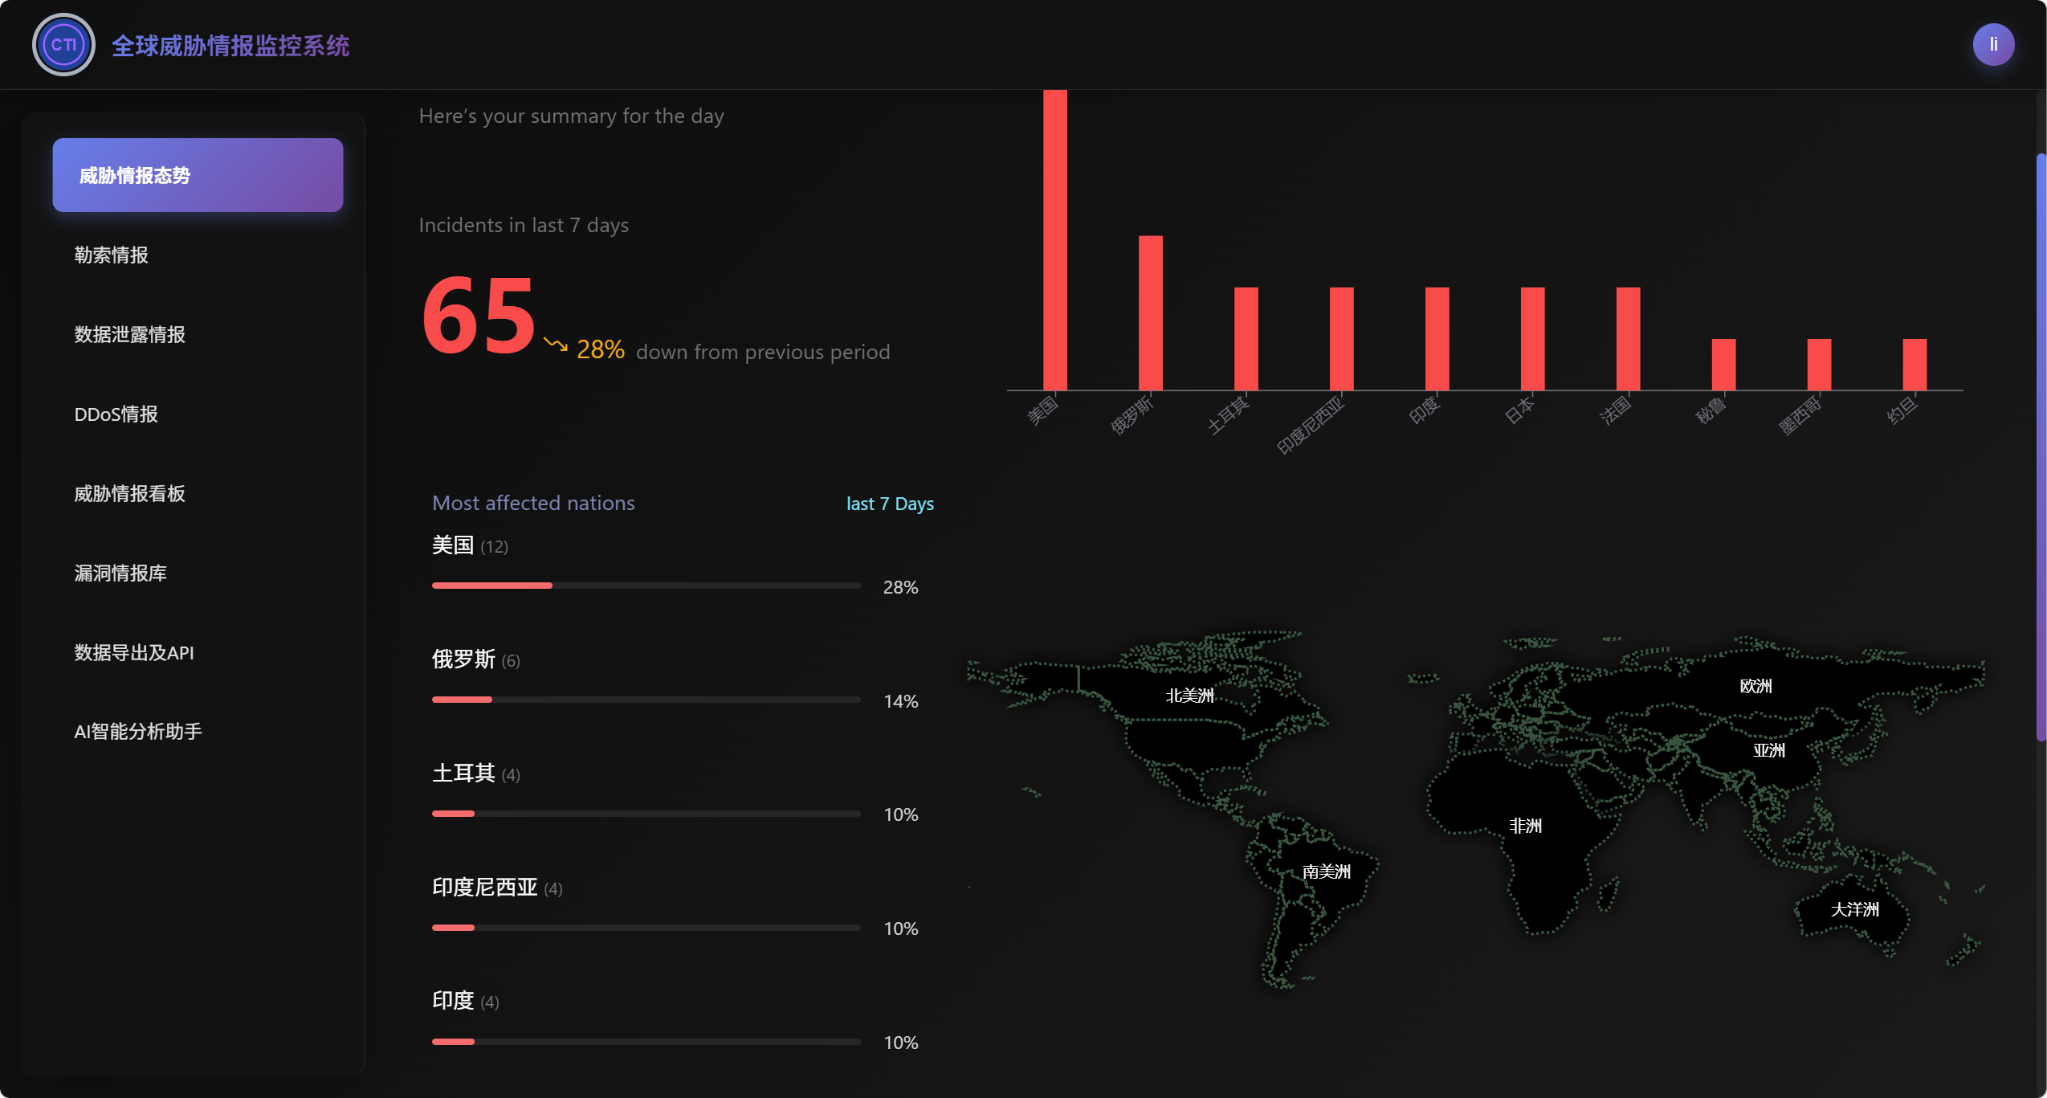The height and width of the screenshot is (1098, 2047).
Task: Select 数据导出及API in the sidebar
Action: (x=134, y=652)
